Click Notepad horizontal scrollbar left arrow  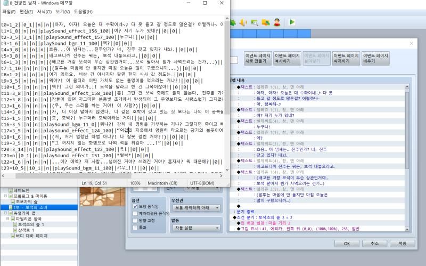point(3,176)
